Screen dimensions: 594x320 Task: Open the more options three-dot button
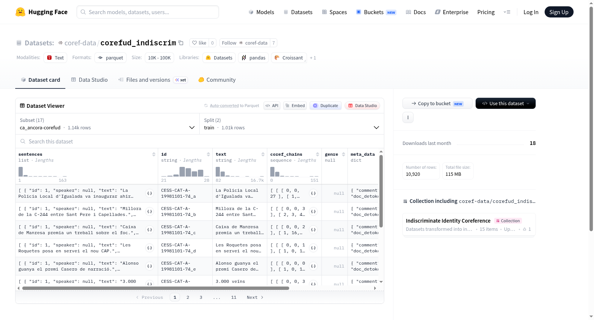408,117
